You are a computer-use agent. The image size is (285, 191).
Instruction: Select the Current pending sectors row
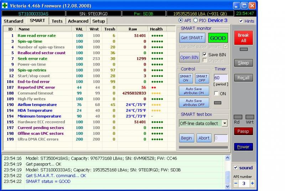[89, 128]
